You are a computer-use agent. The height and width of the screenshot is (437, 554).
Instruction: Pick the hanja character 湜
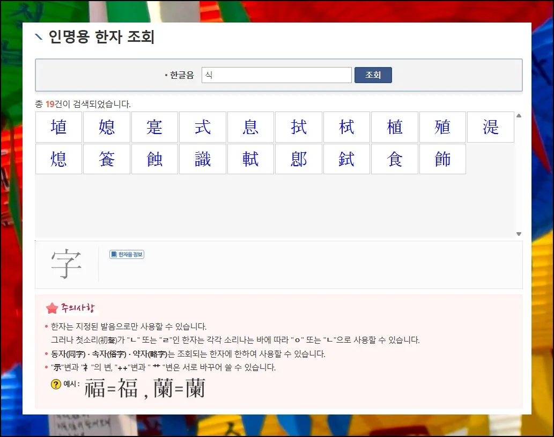(490, 127)
